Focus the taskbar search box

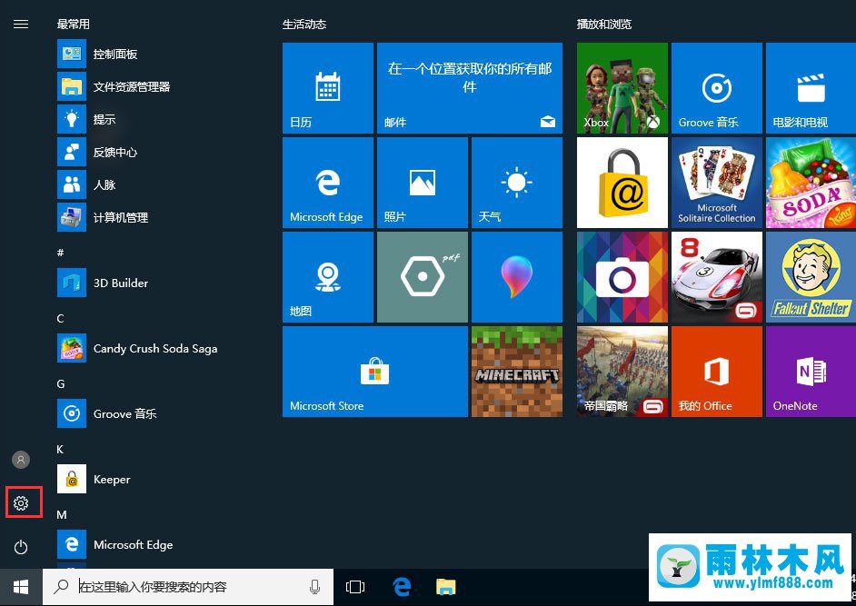(x=188, y=587)
